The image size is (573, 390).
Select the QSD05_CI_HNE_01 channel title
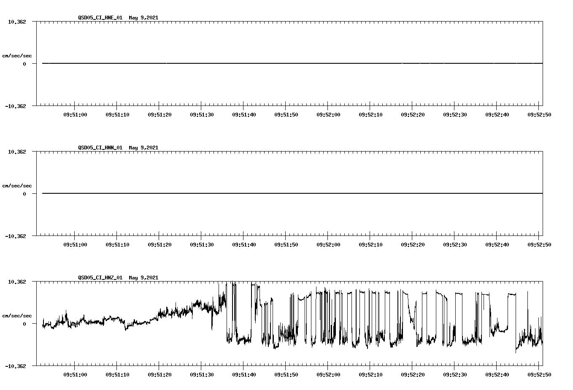100,18
